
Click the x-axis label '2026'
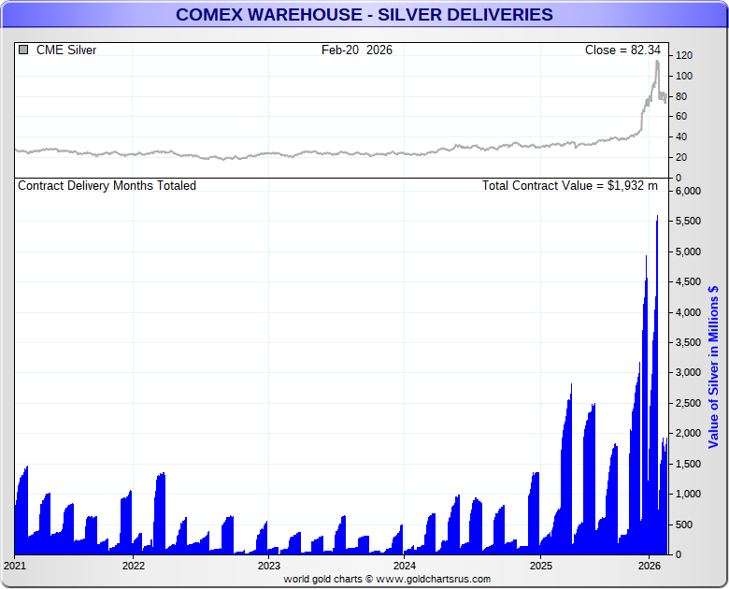tap(649, 566)
